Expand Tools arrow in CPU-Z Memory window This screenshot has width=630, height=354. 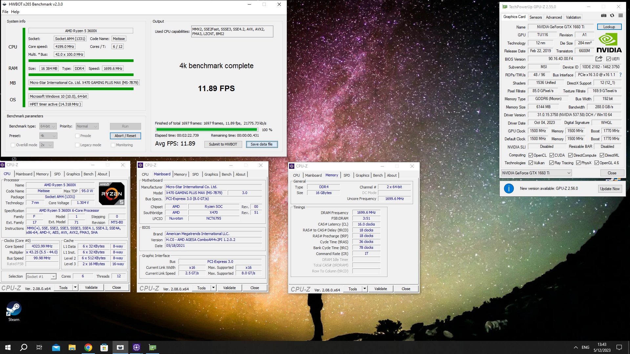click(365, 289)
